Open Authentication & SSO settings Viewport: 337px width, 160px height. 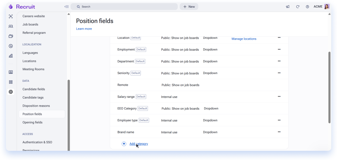pyautogui.click(x=37, y=142)
